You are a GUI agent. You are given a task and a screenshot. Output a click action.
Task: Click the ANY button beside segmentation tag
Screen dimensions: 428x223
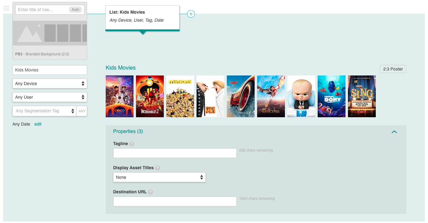point(82,111)
